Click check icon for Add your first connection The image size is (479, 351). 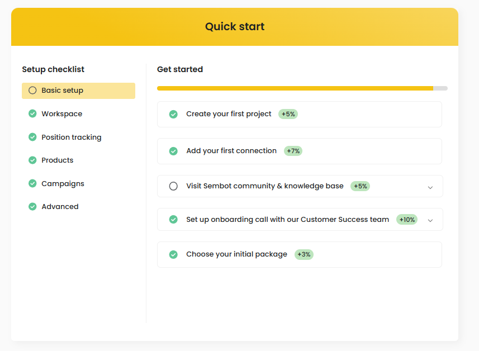[173, 151]
